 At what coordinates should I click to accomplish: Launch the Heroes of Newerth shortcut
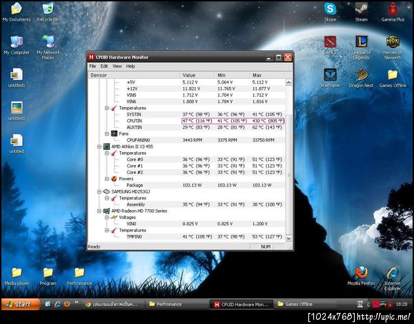(x=393, y=48)
